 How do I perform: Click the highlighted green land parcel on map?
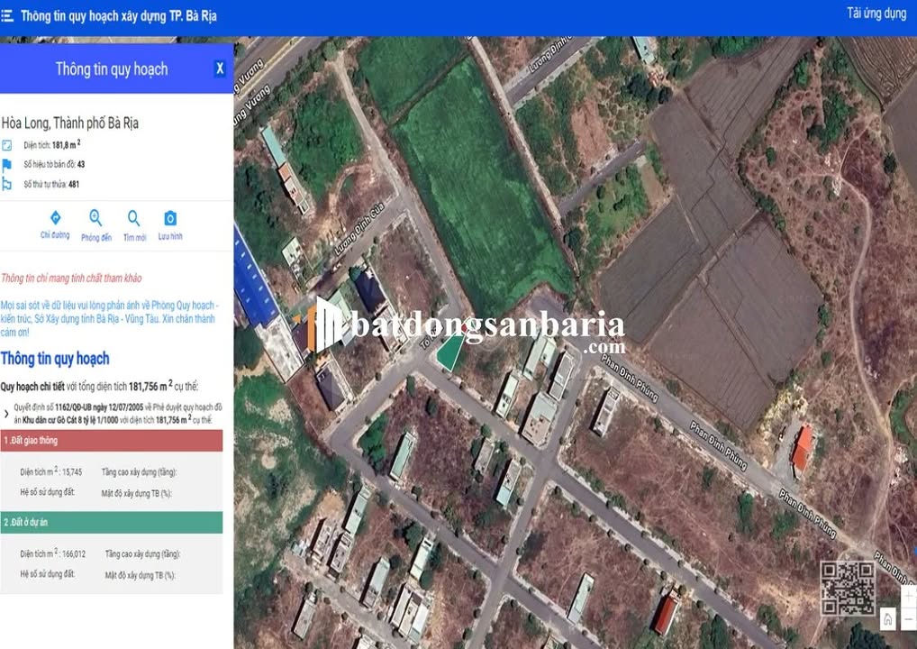447,352
